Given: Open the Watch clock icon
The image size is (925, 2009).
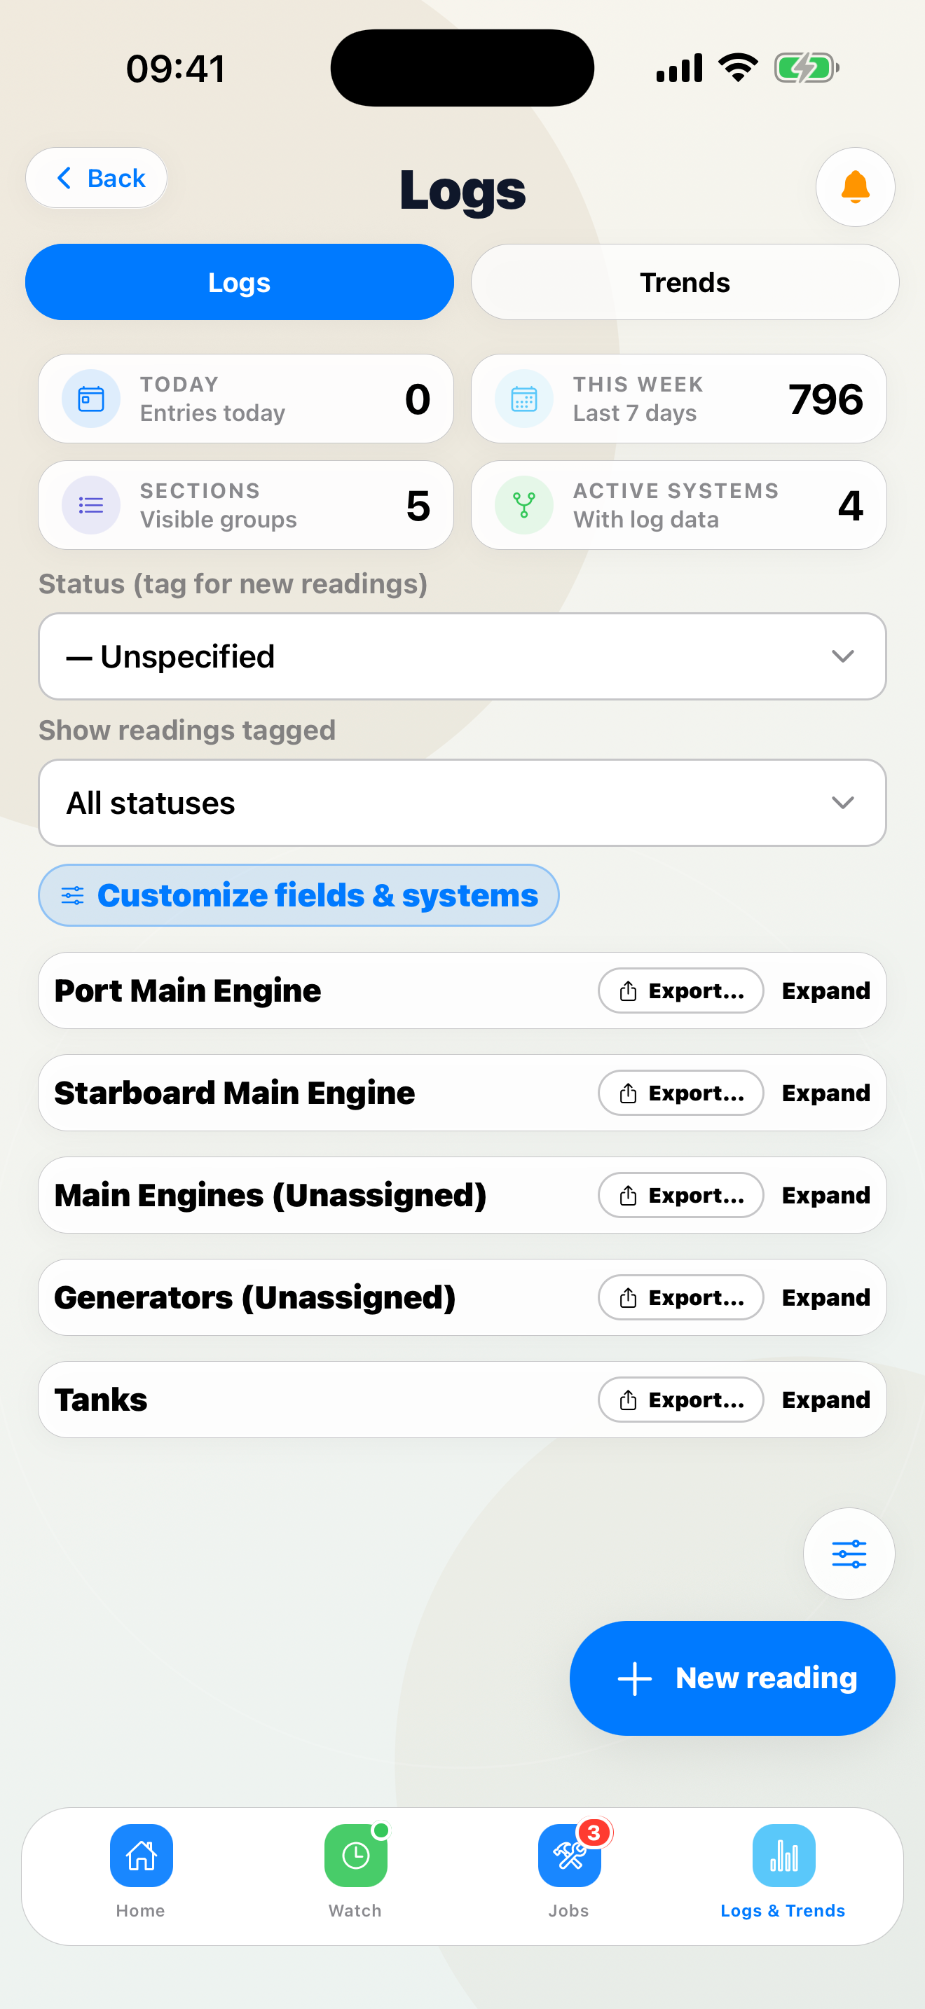Looking at the screenshot, I should 356,1856.
